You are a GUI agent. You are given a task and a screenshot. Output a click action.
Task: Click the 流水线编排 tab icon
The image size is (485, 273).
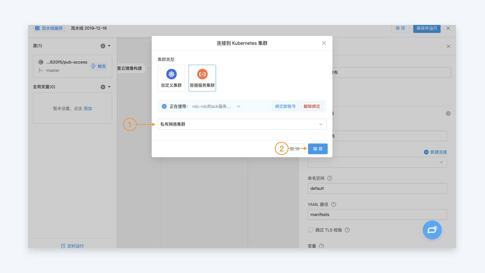point(37,28)
